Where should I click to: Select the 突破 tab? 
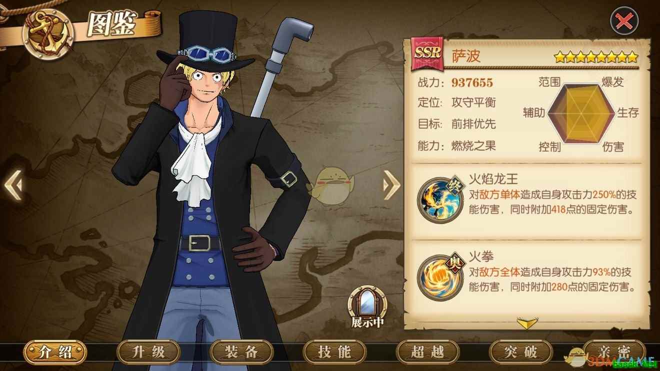point(520,352)
